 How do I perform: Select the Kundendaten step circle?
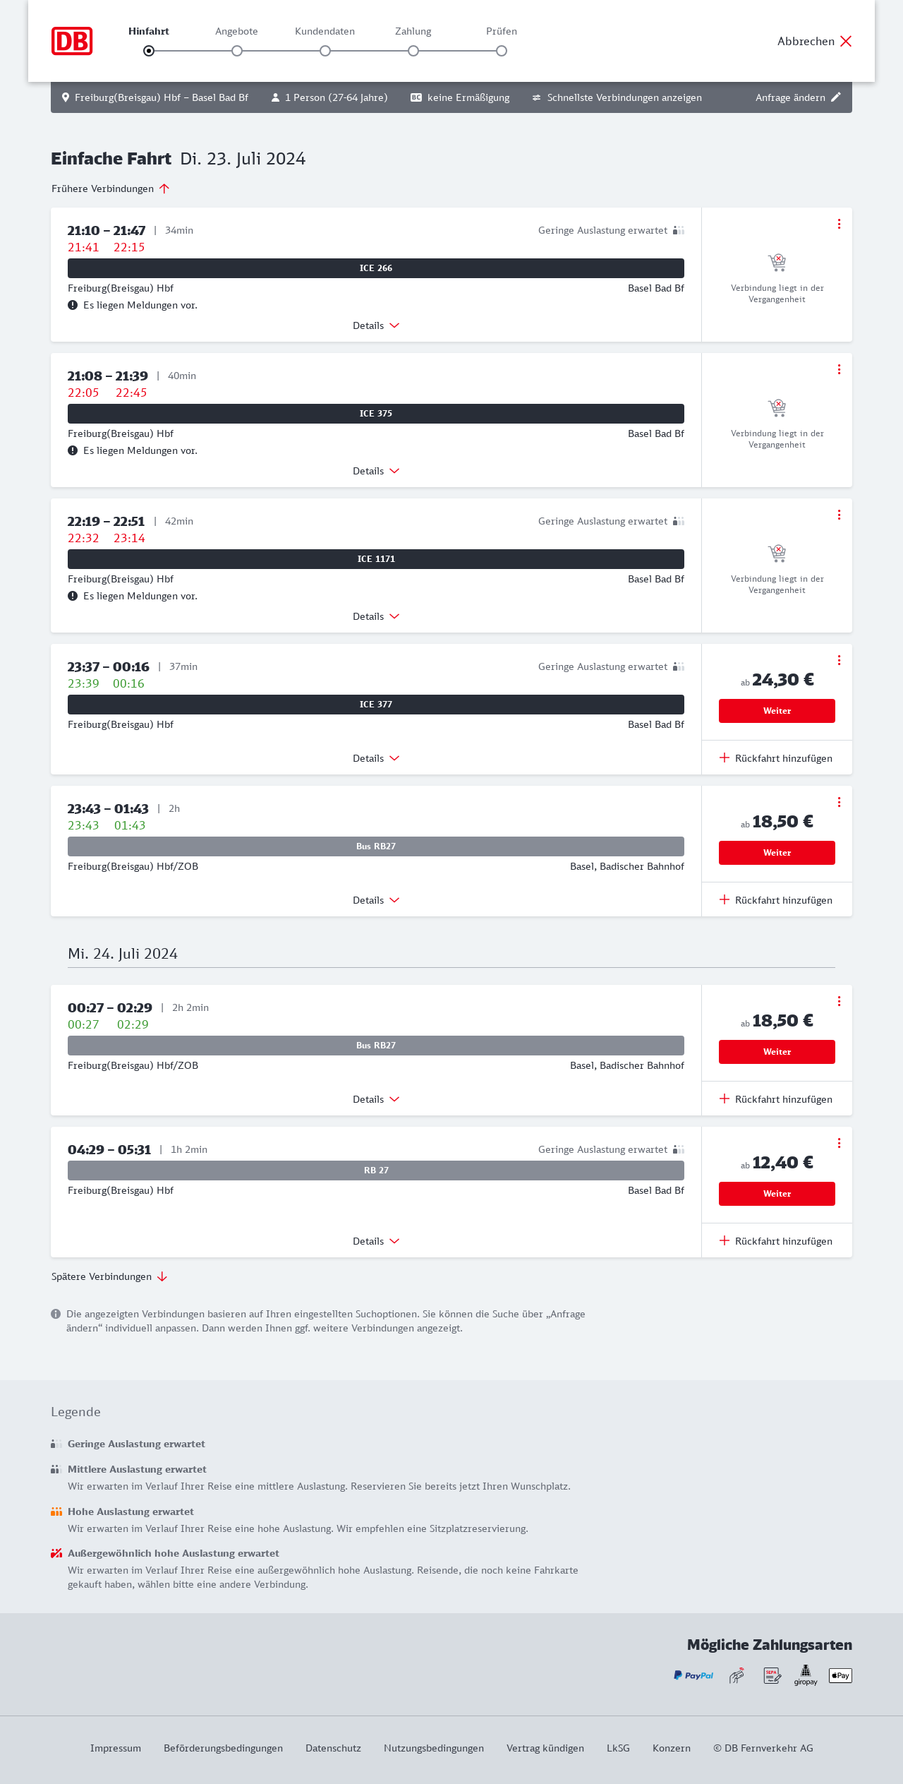(325, 51)
